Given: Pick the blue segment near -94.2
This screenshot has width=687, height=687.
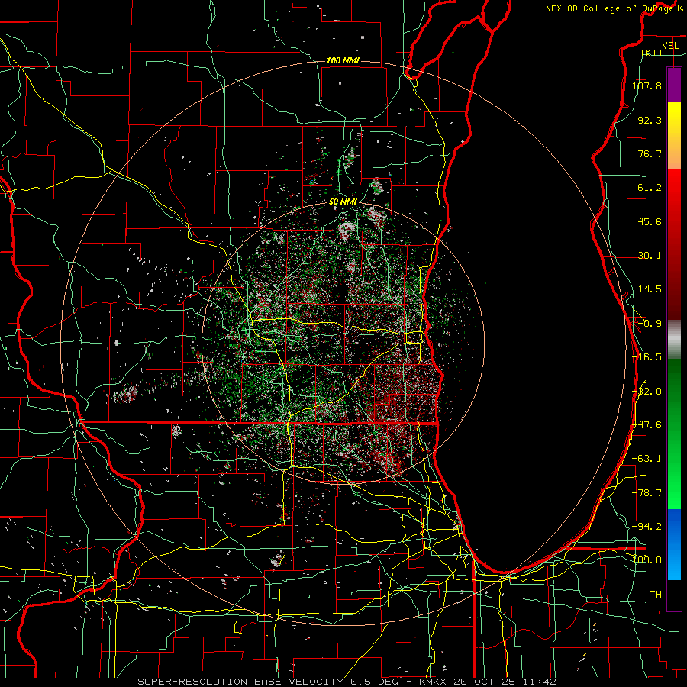Looking at the screenshot, I should click(x=674, y=526).
